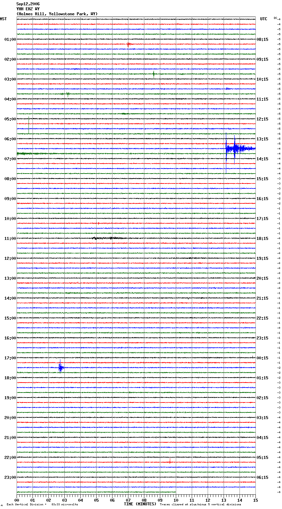
Task: Select the station code 'YHH EHZ WY'
Action: coord(28,9)
